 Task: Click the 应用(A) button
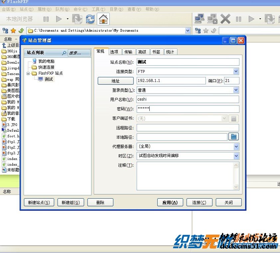point(170,202)
